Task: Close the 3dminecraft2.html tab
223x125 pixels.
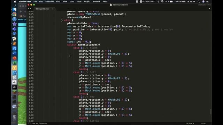Action: (x=53, y=9)
